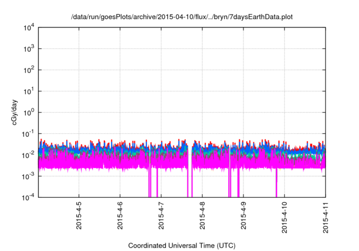Click the 10^0 y-axis tick label

29,113
